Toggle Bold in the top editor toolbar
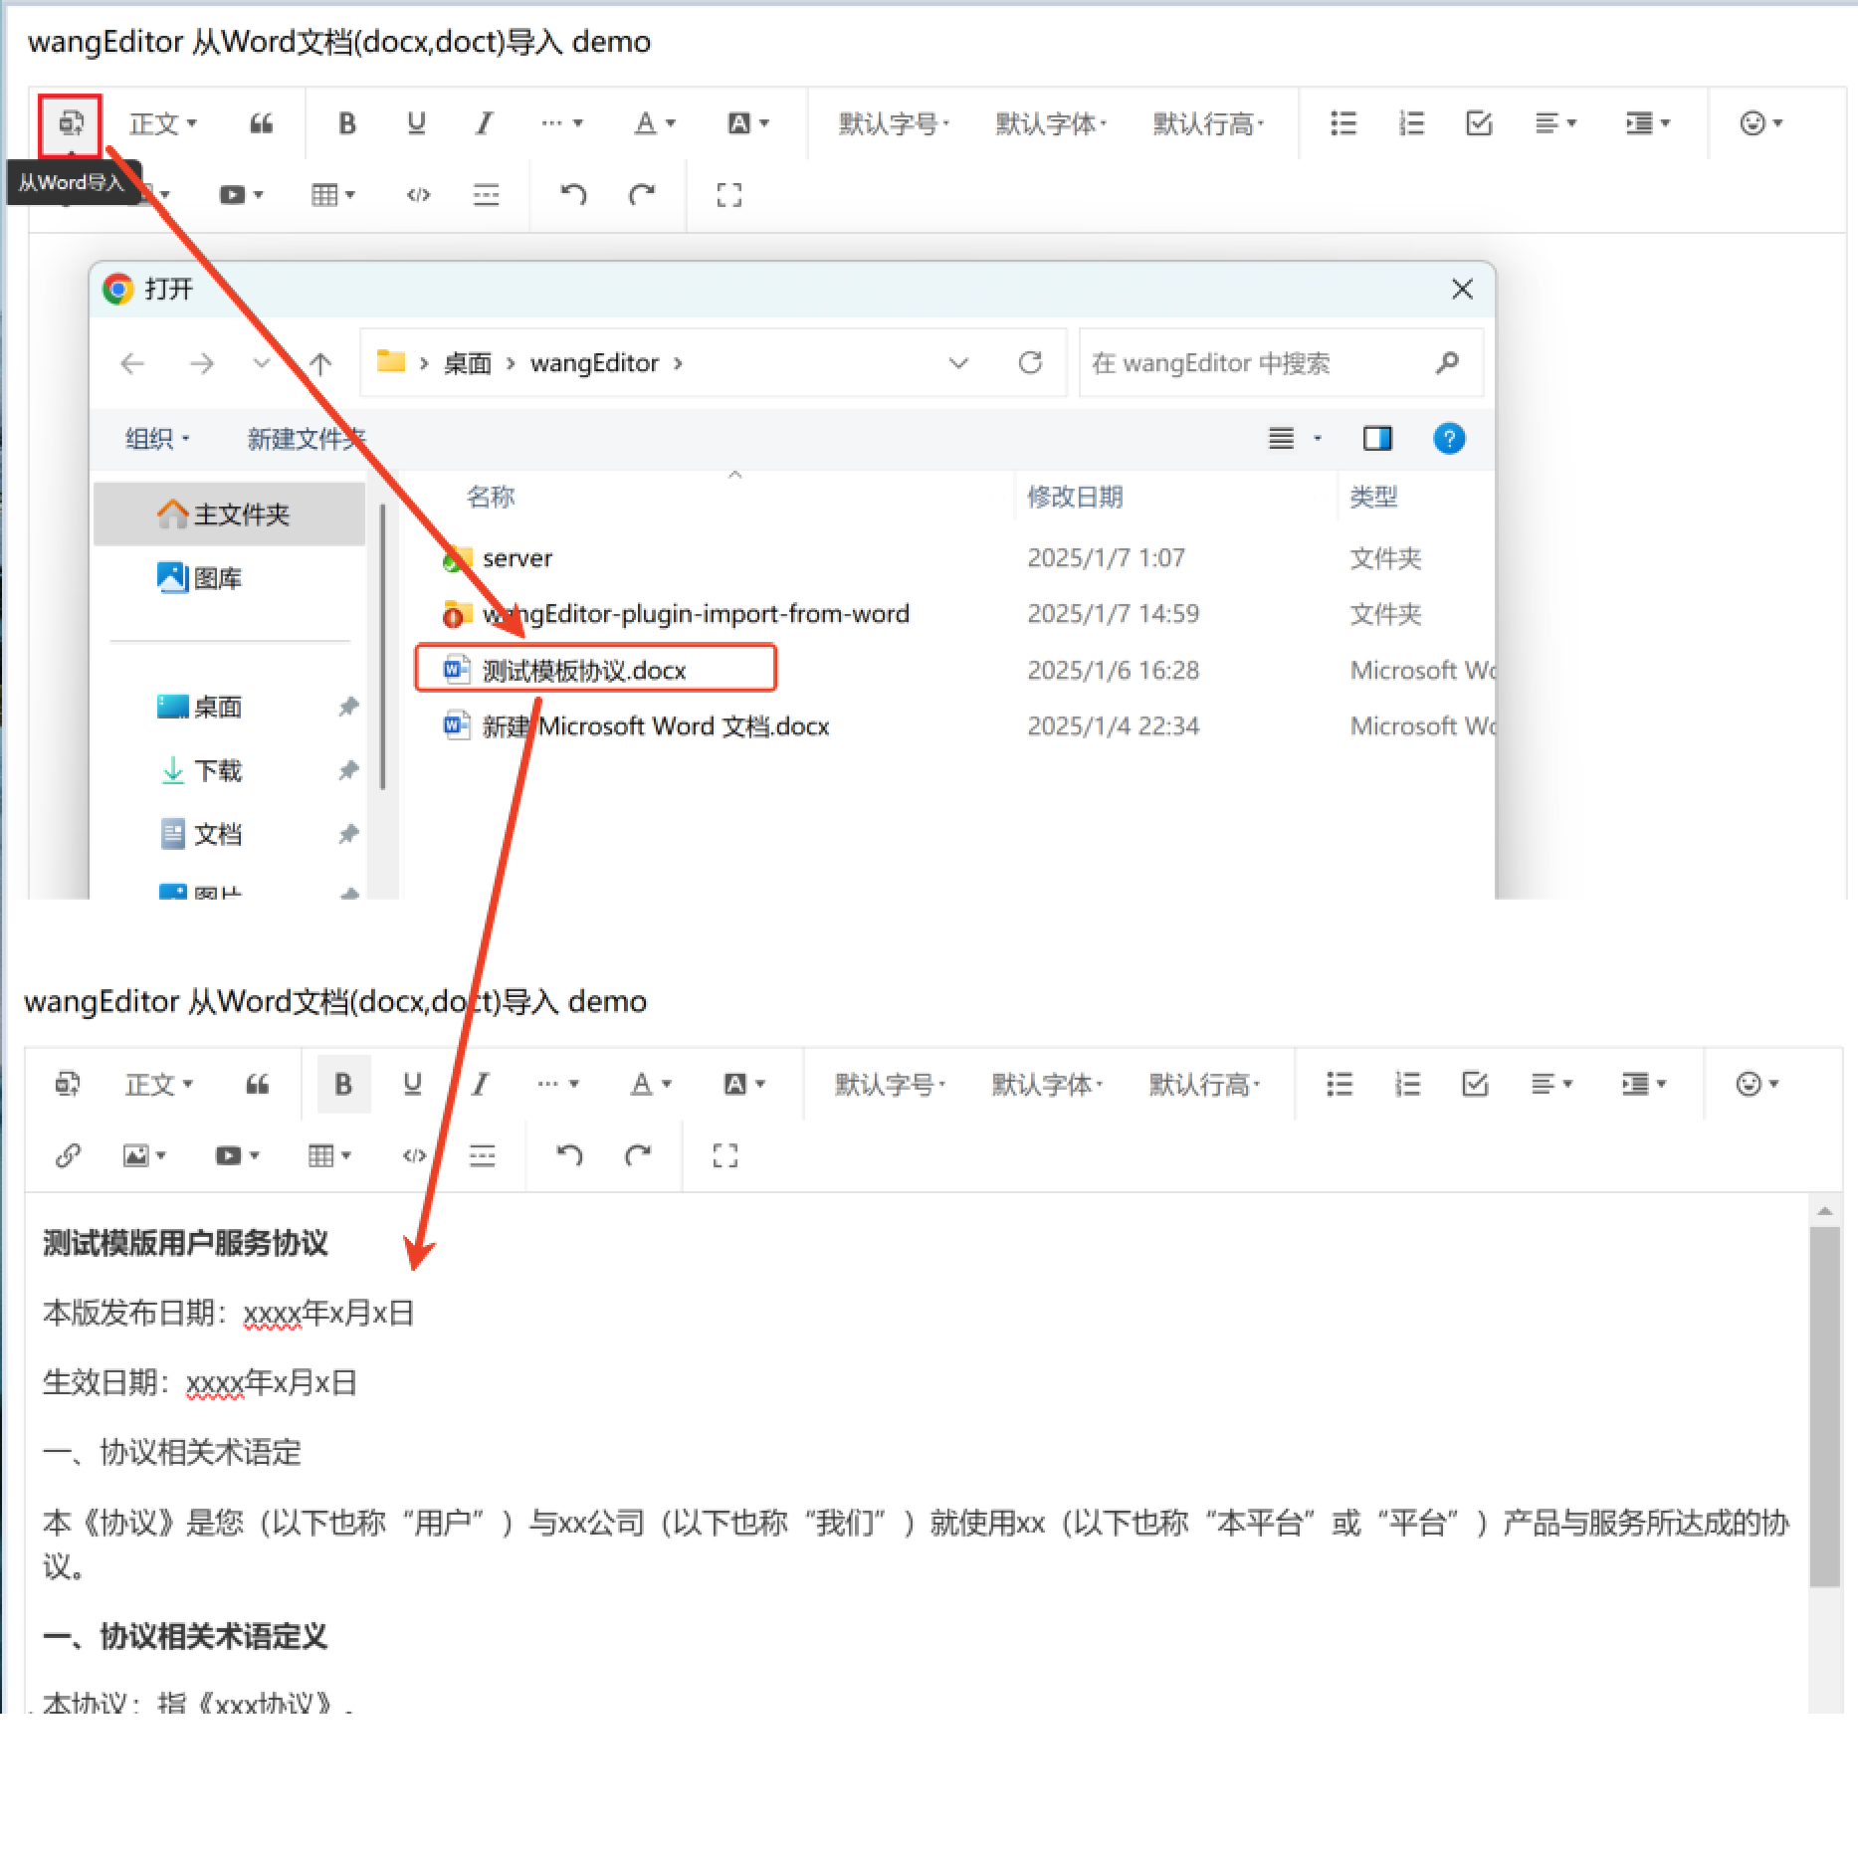This screenshot has width=1858, height=1850. (347, 124)
